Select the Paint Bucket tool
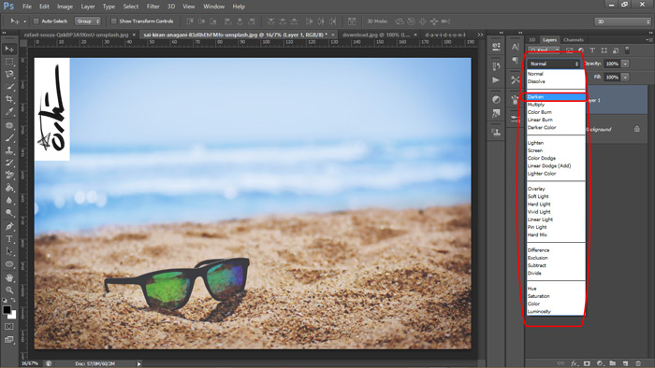The width and height of the screenshot is (655, 368). tap(9, 188)
